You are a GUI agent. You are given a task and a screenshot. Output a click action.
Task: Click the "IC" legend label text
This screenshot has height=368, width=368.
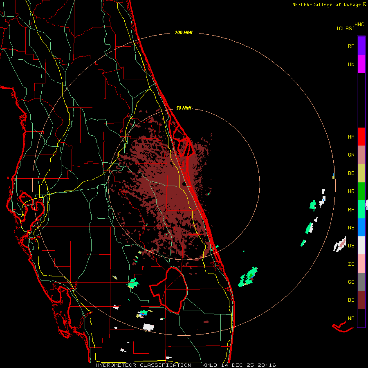(351, 264)
